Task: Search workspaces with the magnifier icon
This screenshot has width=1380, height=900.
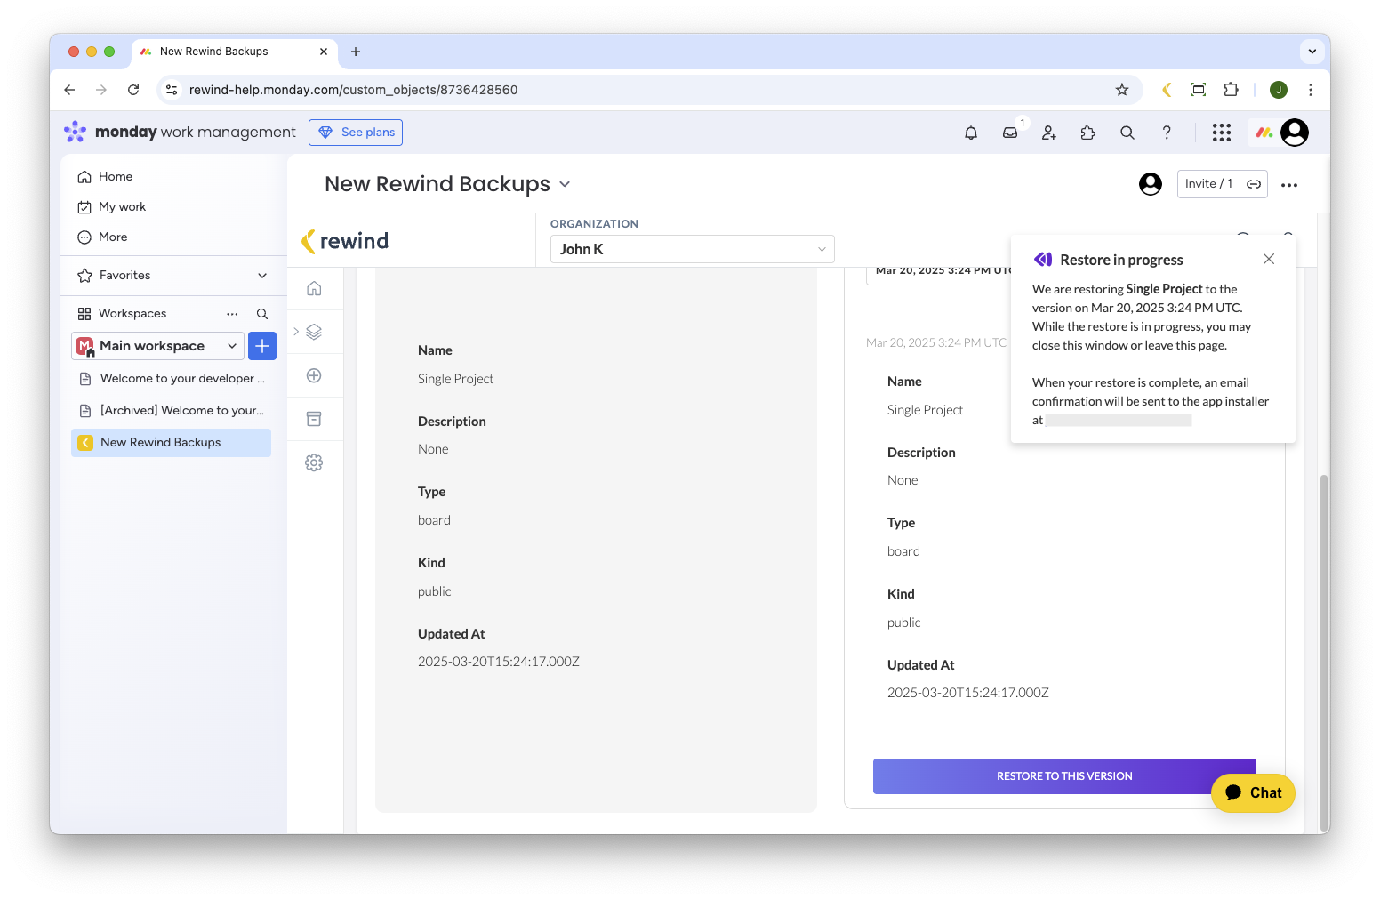Action: coord(262,314)
